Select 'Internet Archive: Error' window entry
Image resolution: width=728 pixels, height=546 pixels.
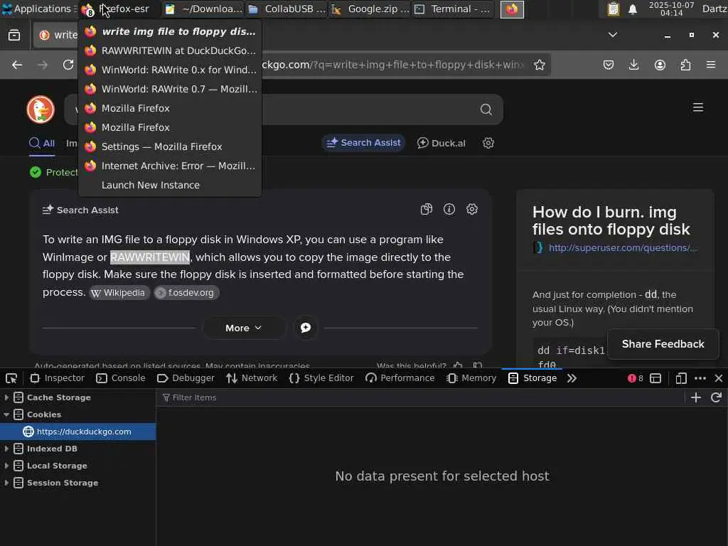tap(170, 166)
